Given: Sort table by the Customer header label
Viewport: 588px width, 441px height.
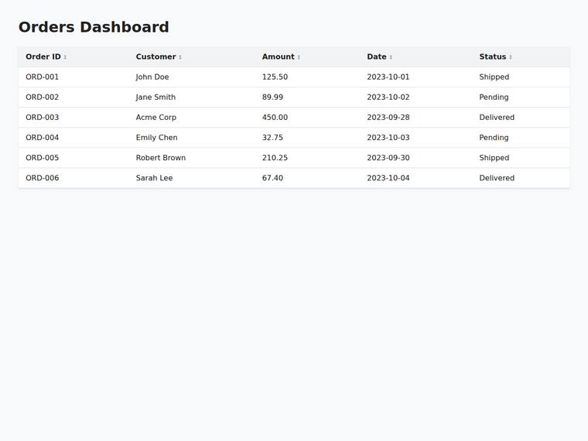Looking at the screenshot, I should pos(156,56).
